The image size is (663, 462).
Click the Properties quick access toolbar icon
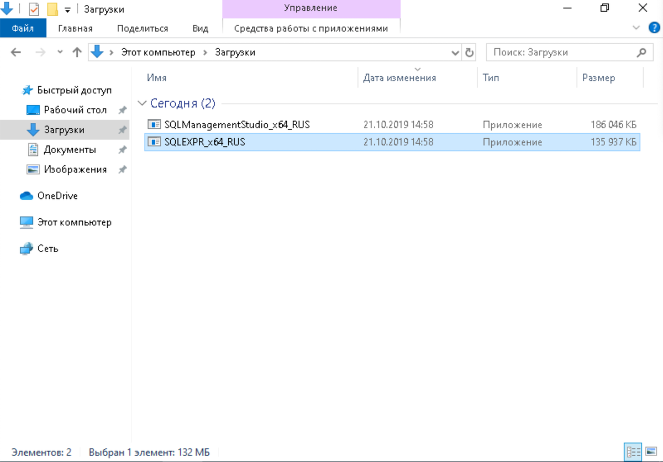click(34, 9)
